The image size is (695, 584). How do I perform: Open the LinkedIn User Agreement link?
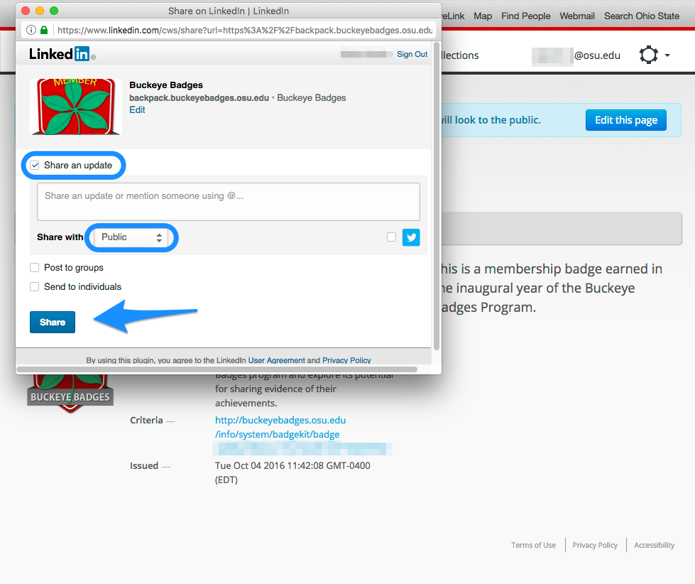point(277,360)
